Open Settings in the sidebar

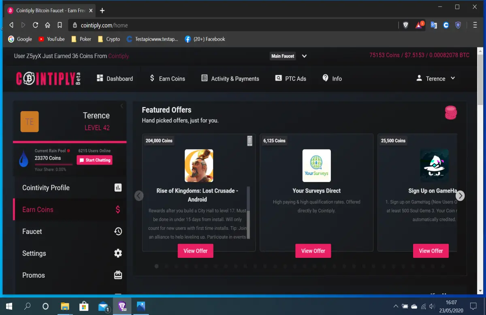coord(70,253)
